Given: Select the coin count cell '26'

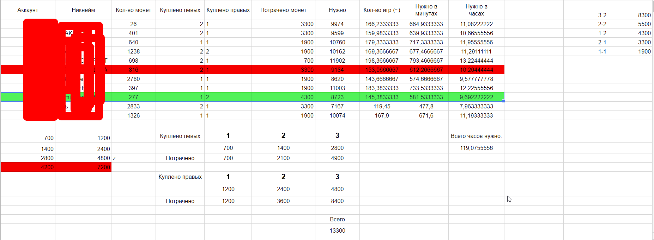Looking at the screenshot, I should pos(133,24).
